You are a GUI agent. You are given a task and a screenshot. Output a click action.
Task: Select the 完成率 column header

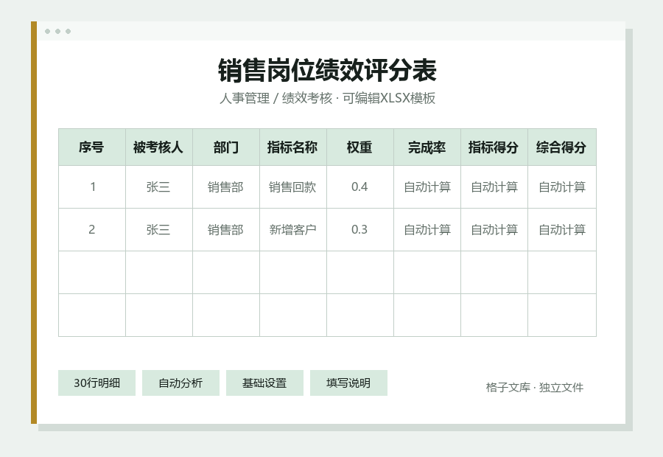(x=427, y=147)
